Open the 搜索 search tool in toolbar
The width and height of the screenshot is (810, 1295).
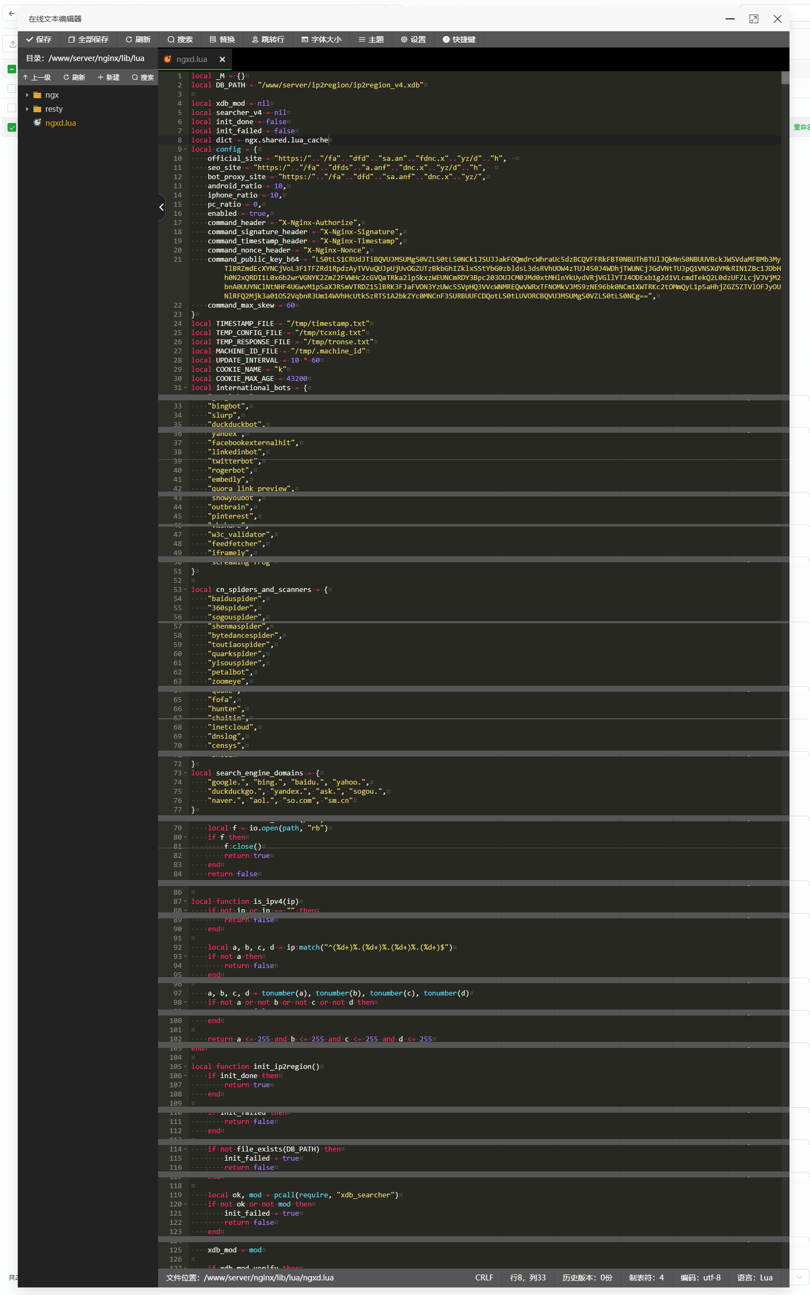[180, 39]
